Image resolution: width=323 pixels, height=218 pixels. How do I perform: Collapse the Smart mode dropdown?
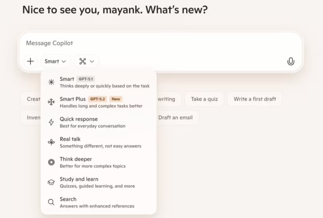point(56,61)
